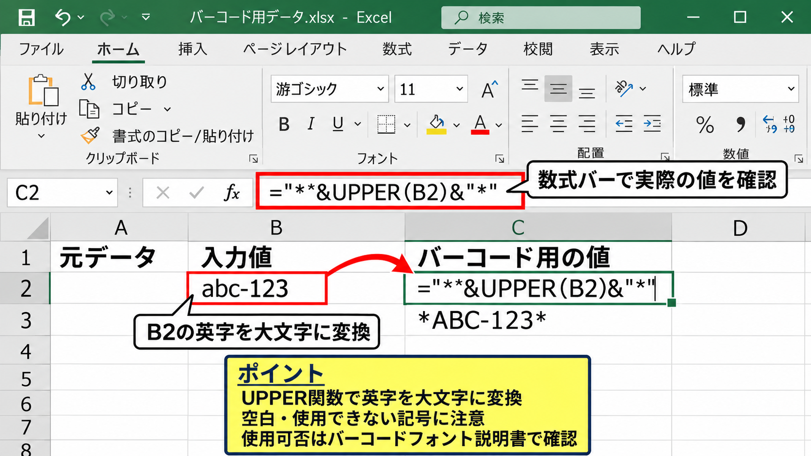Toggle Italic formatting
Image resolution: width=811 pixels, height=456 pixels.
point(311,125)
